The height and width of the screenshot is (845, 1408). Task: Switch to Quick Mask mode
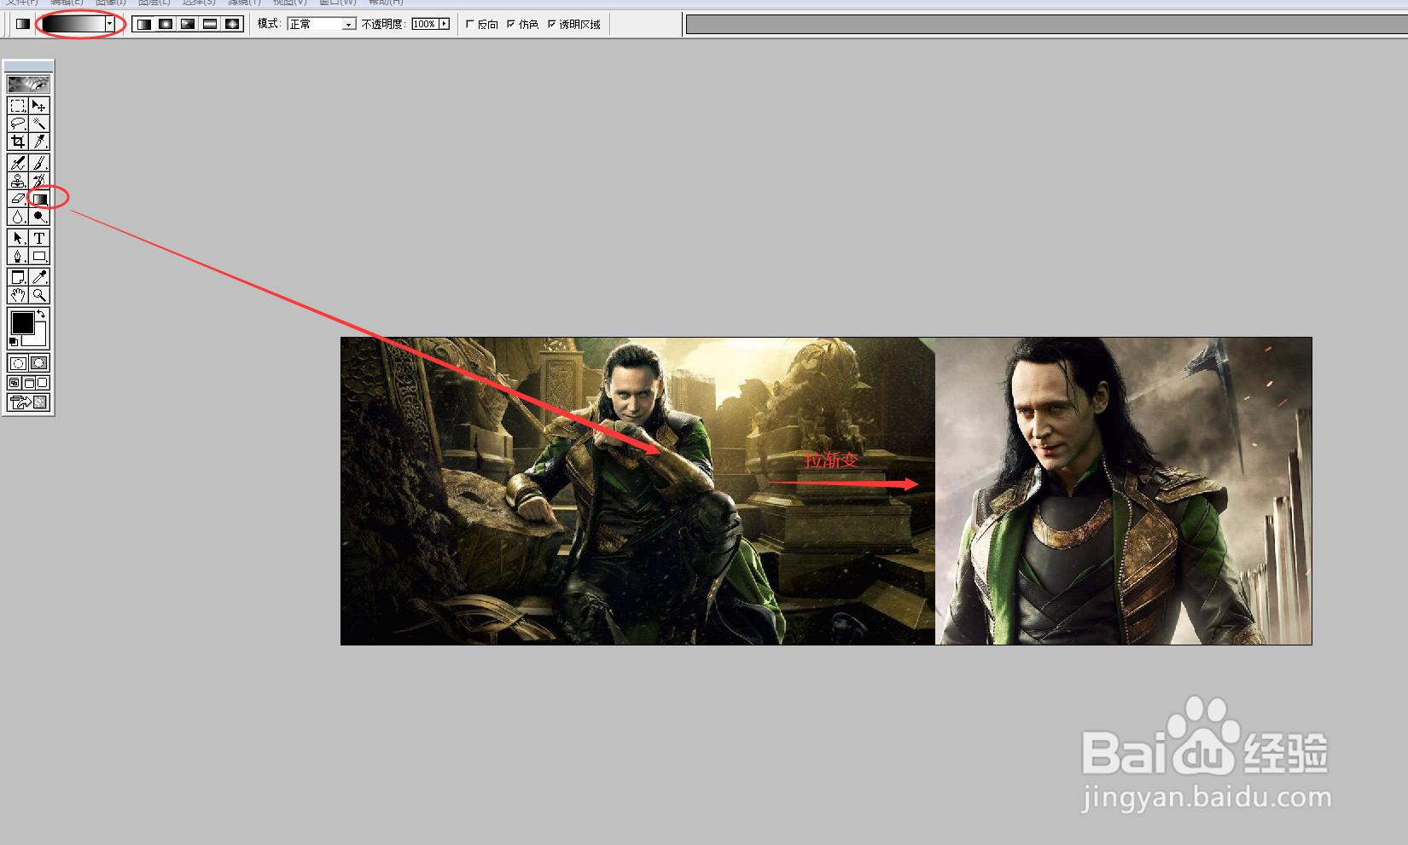[x=39, y=363]
